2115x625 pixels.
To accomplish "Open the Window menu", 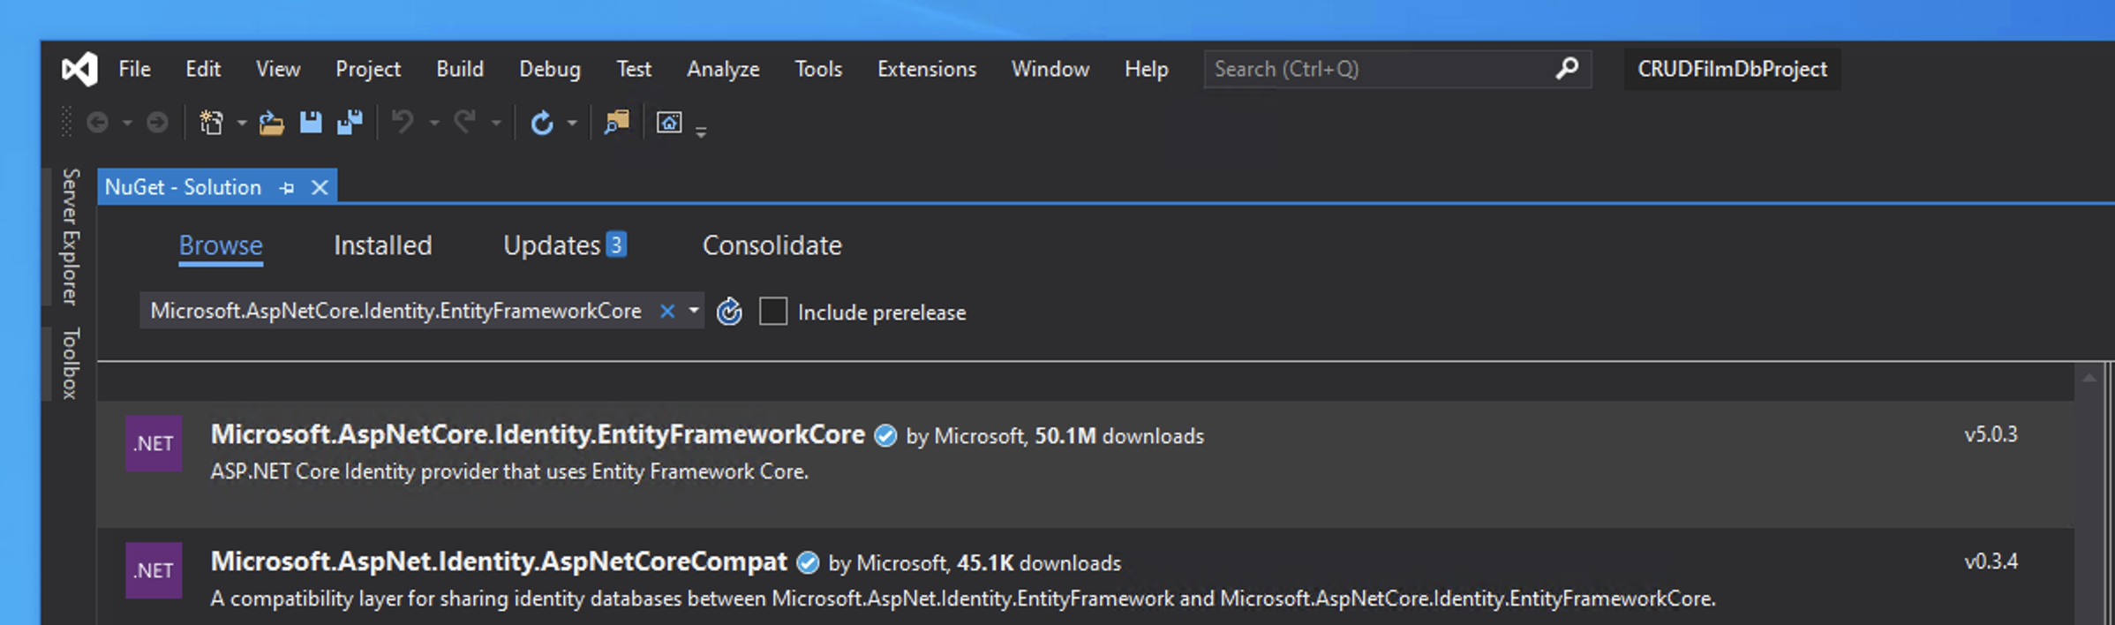I will click(1050, 69).
